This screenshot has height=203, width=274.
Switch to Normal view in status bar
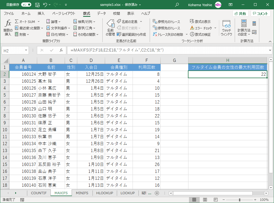[x=194, y=200]
